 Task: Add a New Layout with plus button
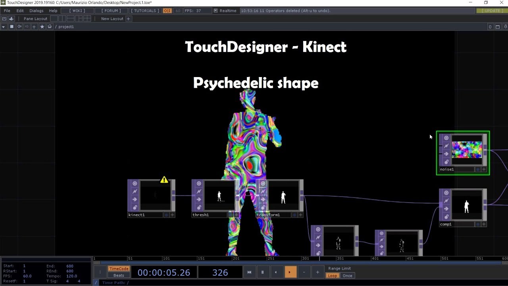tap(128, 19)
